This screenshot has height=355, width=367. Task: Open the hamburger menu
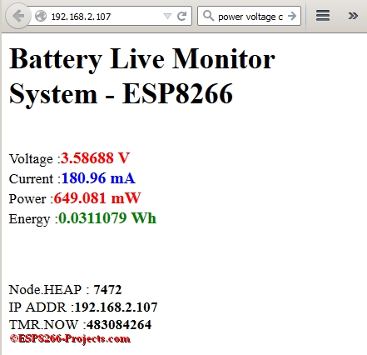click(x=323, y=16)
